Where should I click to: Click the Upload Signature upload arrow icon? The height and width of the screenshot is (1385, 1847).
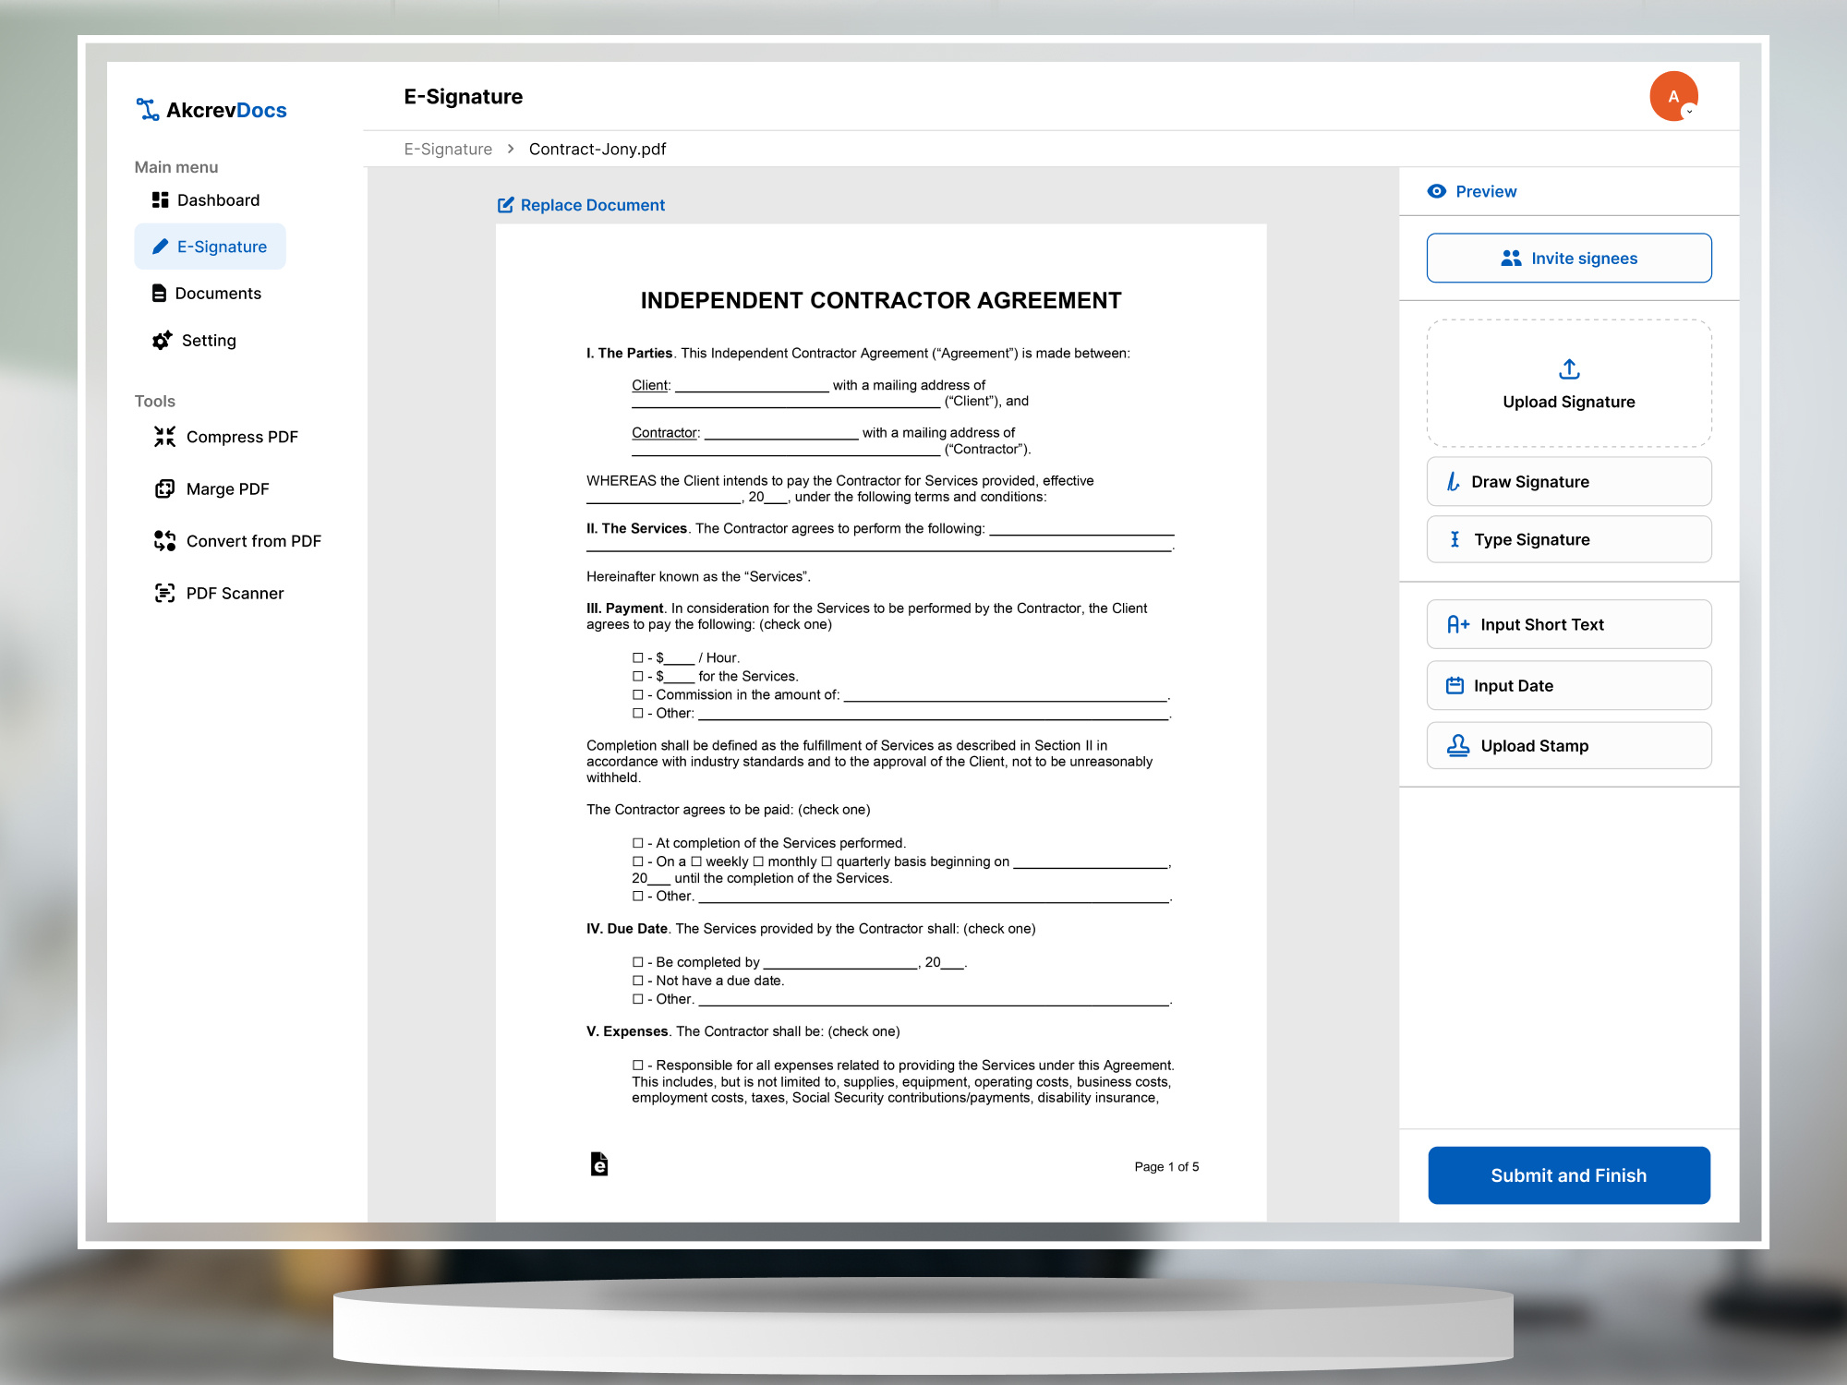pyautogui.click(x=1568, y=369)
